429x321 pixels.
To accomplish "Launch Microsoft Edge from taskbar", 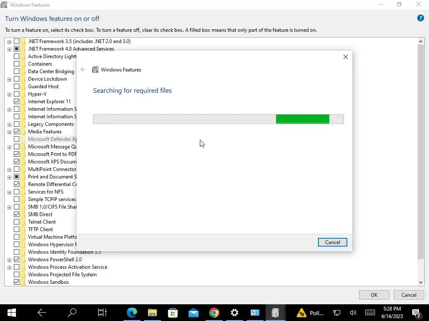I will (x=132, y=313).
